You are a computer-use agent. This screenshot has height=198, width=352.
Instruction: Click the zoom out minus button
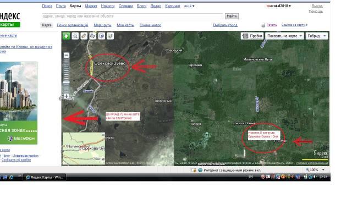click(66, 55)
